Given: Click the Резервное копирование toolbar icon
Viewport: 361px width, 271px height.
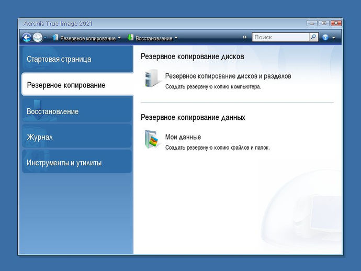Looking at the screenshot, I should [x=55, y=37].
